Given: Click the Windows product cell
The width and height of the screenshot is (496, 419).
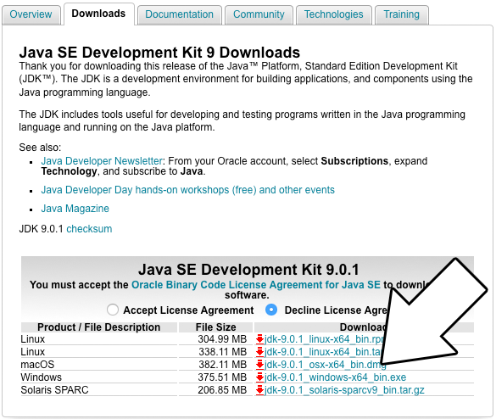Looking at the screenshot, I should [x=98, y=377].
